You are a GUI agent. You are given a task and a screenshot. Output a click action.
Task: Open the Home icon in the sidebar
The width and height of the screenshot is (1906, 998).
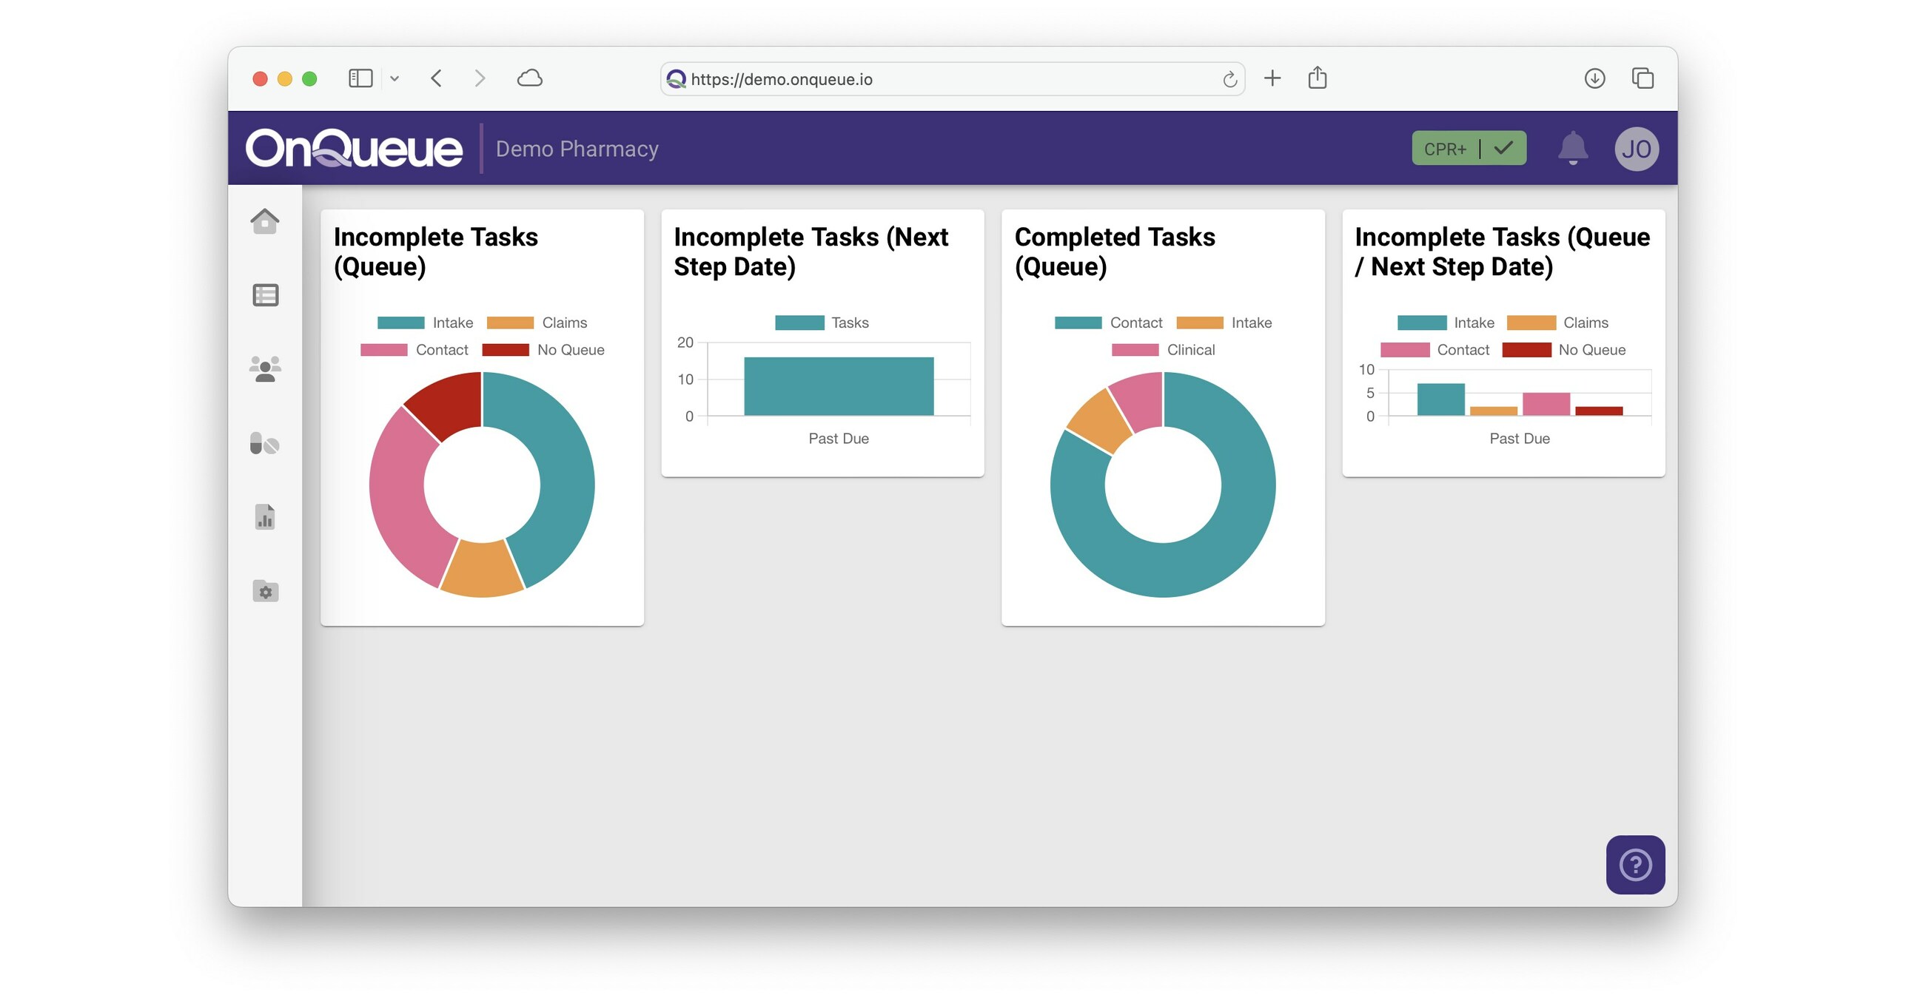point(265,221)
